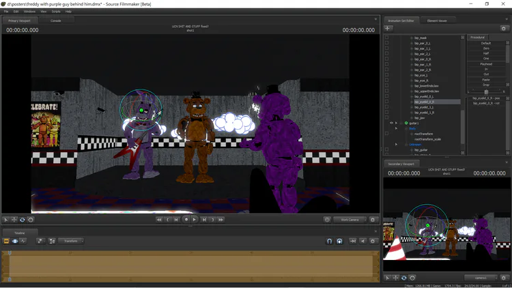Select the Timeline tab

coord(20,233)
